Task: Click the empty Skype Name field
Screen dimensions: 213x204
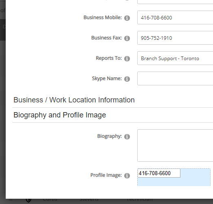Action: click(x=175, y=78)
